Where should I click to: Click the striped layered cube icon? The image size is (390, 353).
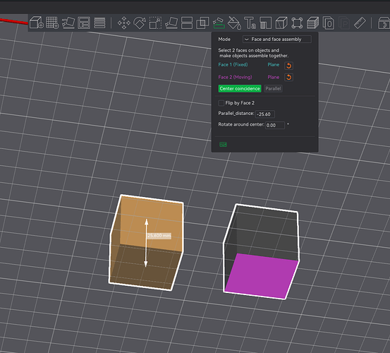point(312,23)
